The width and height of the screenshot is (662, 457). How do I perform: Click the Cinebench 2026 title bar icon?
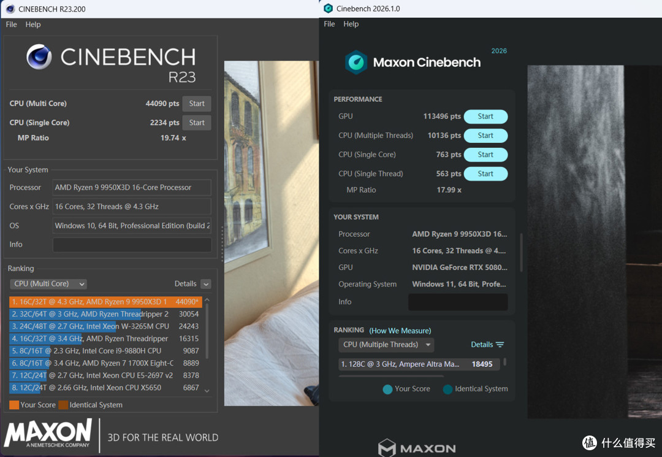pos(328,9)
